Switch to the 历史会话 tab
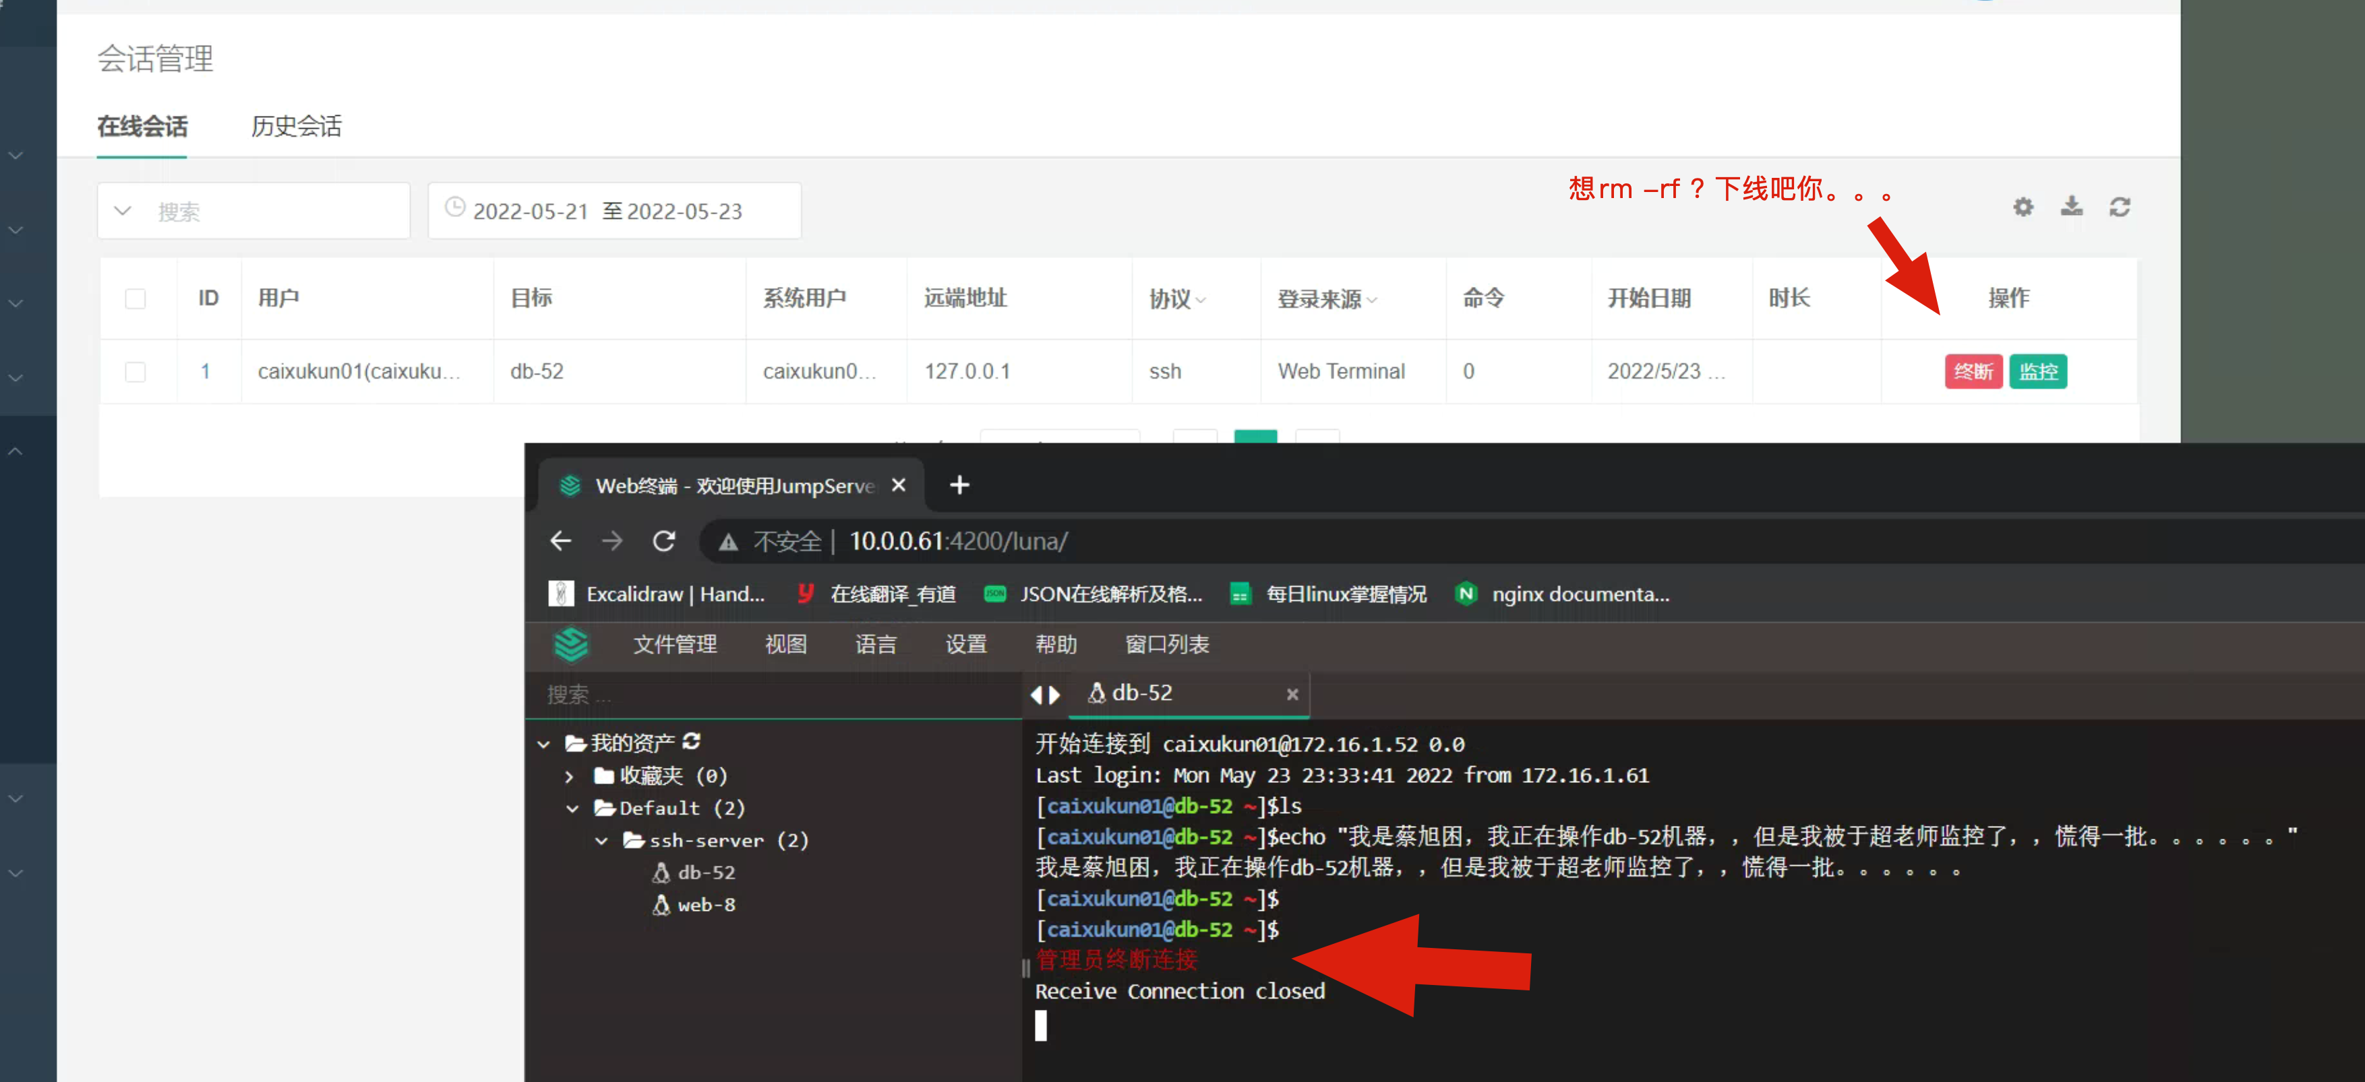 pos(295,127)
